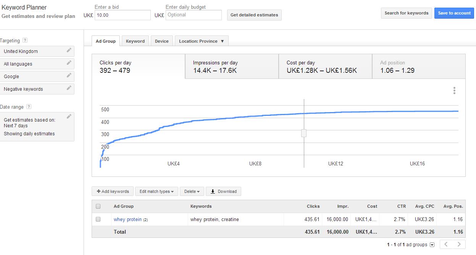Image resolution: width=476 pixels, height=255 pixels.
Task: Click pencil icon beside Google network
Action: [x=69, y=75]
